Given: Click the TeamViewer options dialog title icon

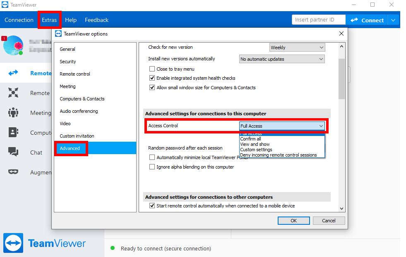Looking at the screenshot, I should coord(58,33).
